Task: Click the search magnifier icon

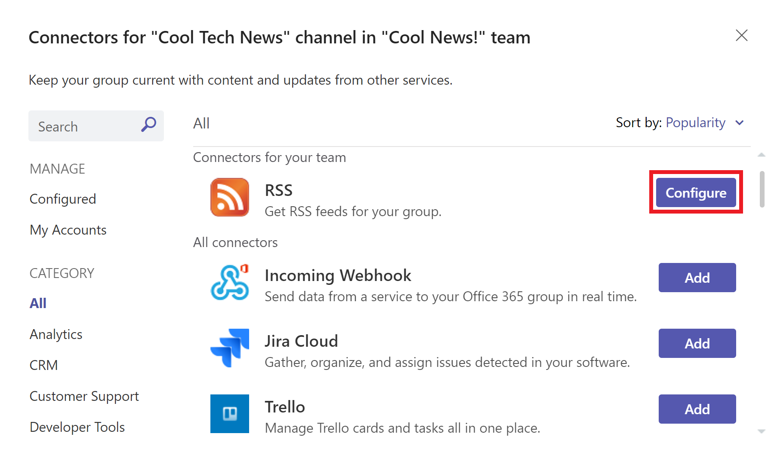Action: tap(148, 125)
